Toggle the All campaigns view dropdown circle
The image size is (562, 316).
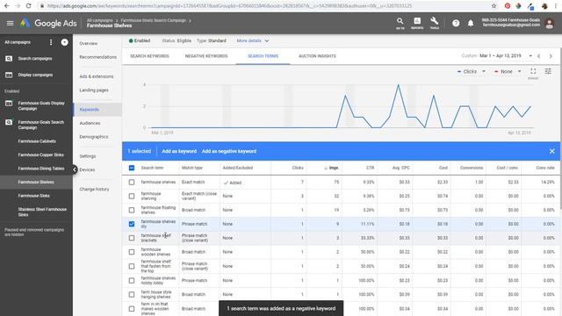click(x=64, y=42)
